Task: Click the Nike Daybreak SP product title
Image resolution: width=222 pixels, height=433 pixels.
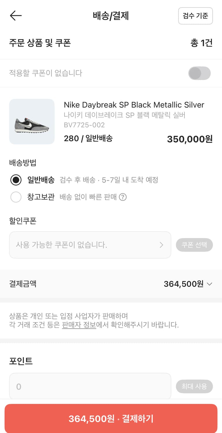Action: coord(134,105)
